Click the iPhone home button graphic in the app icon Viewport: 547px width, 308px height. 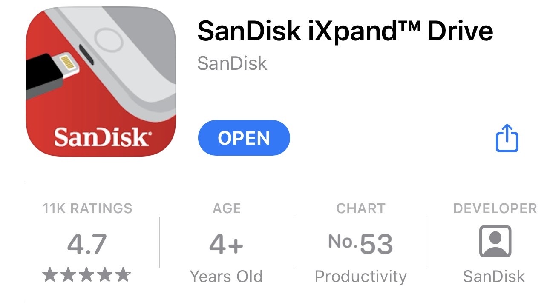[109, 40]
